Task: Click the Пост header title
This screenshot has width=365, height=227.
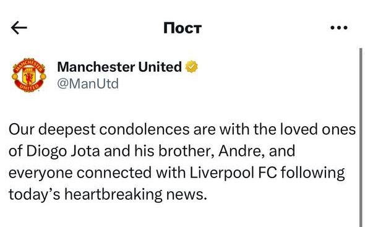Action: point(182,28)
